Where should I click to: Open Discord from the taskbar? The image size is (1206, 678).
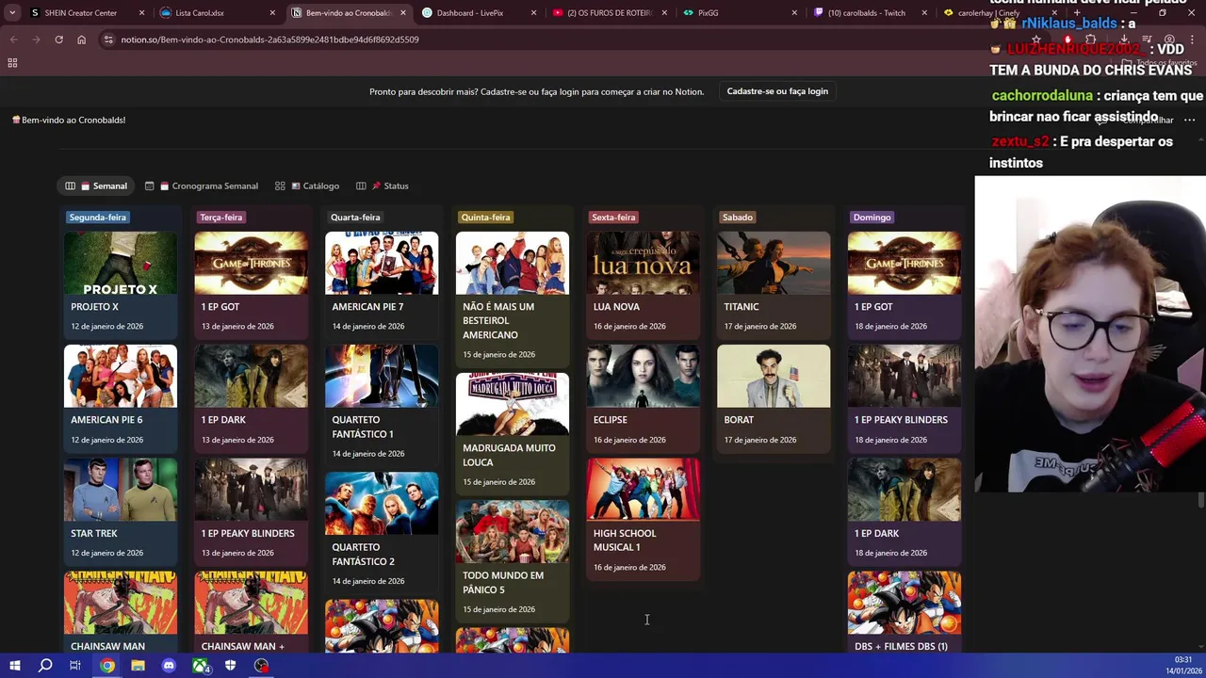point(169,666)
